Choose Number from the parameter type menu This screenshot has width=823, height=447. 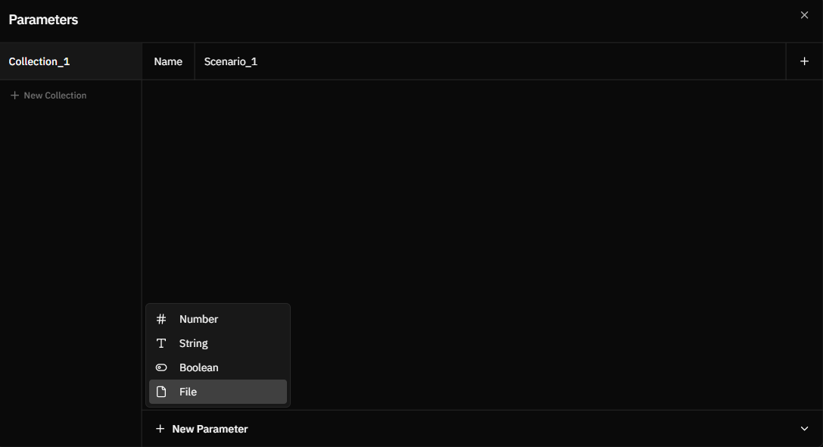(x=198, y=319)
